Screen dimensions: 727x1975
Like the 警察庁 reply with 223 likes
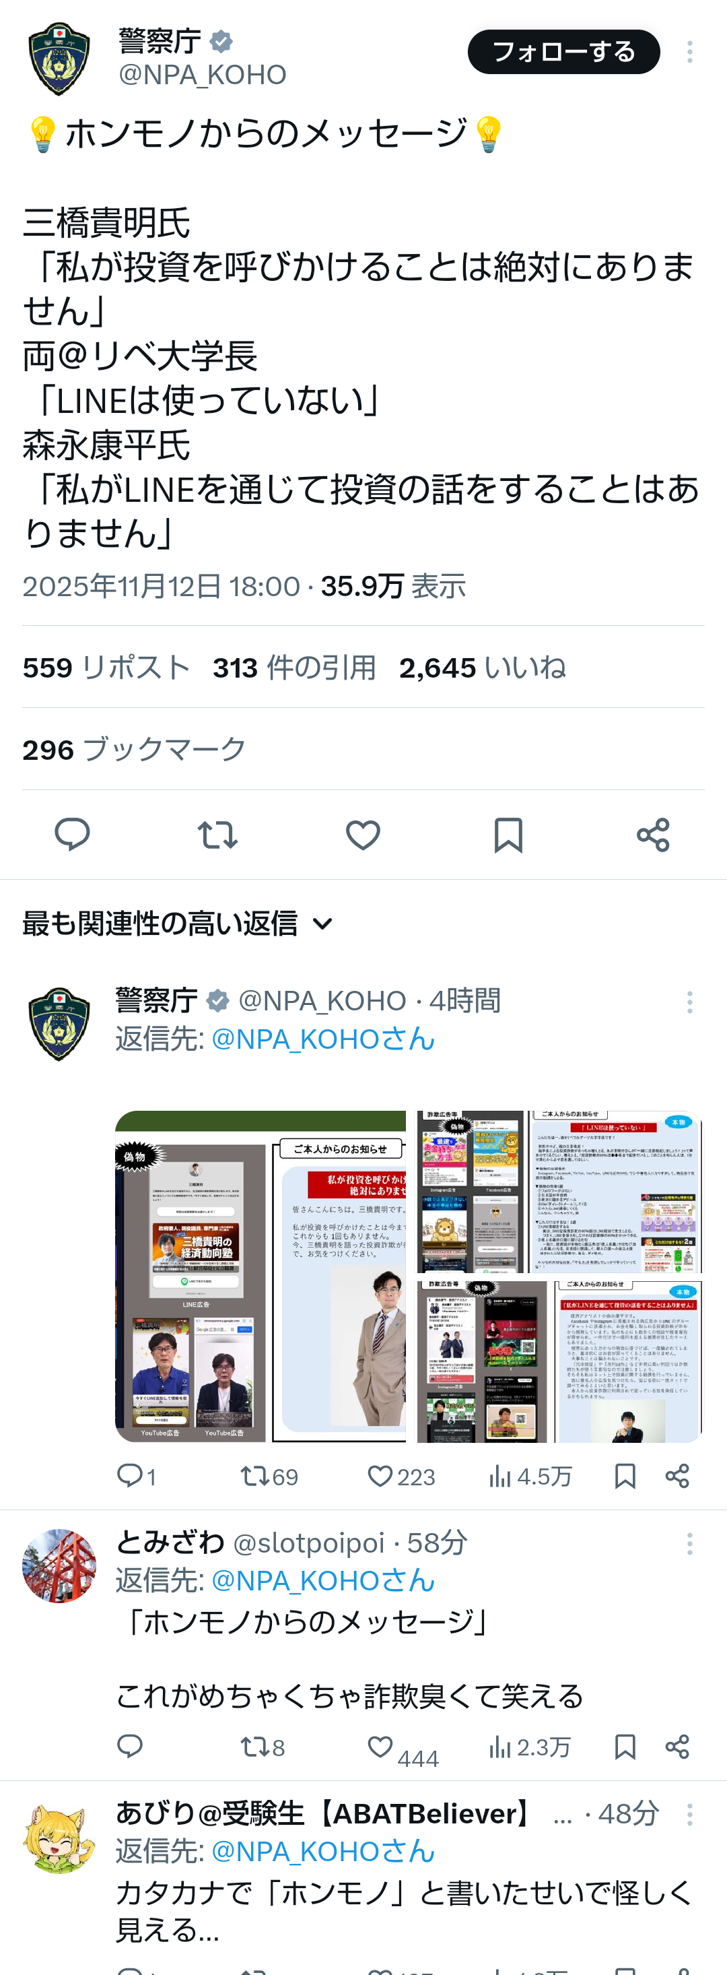coord(401,1476)
